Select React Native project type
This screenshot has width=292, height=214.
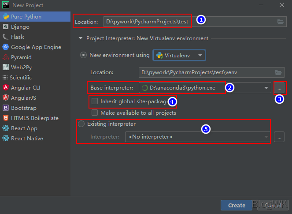(x=35, y=138)
